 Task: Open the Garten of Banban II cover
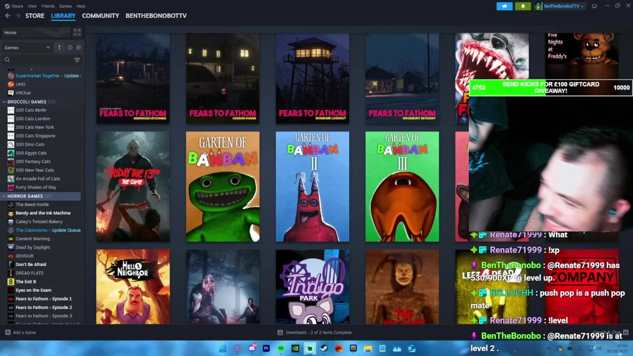(313, 186)
